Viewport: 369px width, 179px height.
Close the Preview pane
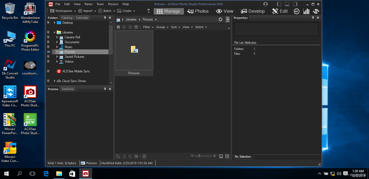(x=110, y=89)
